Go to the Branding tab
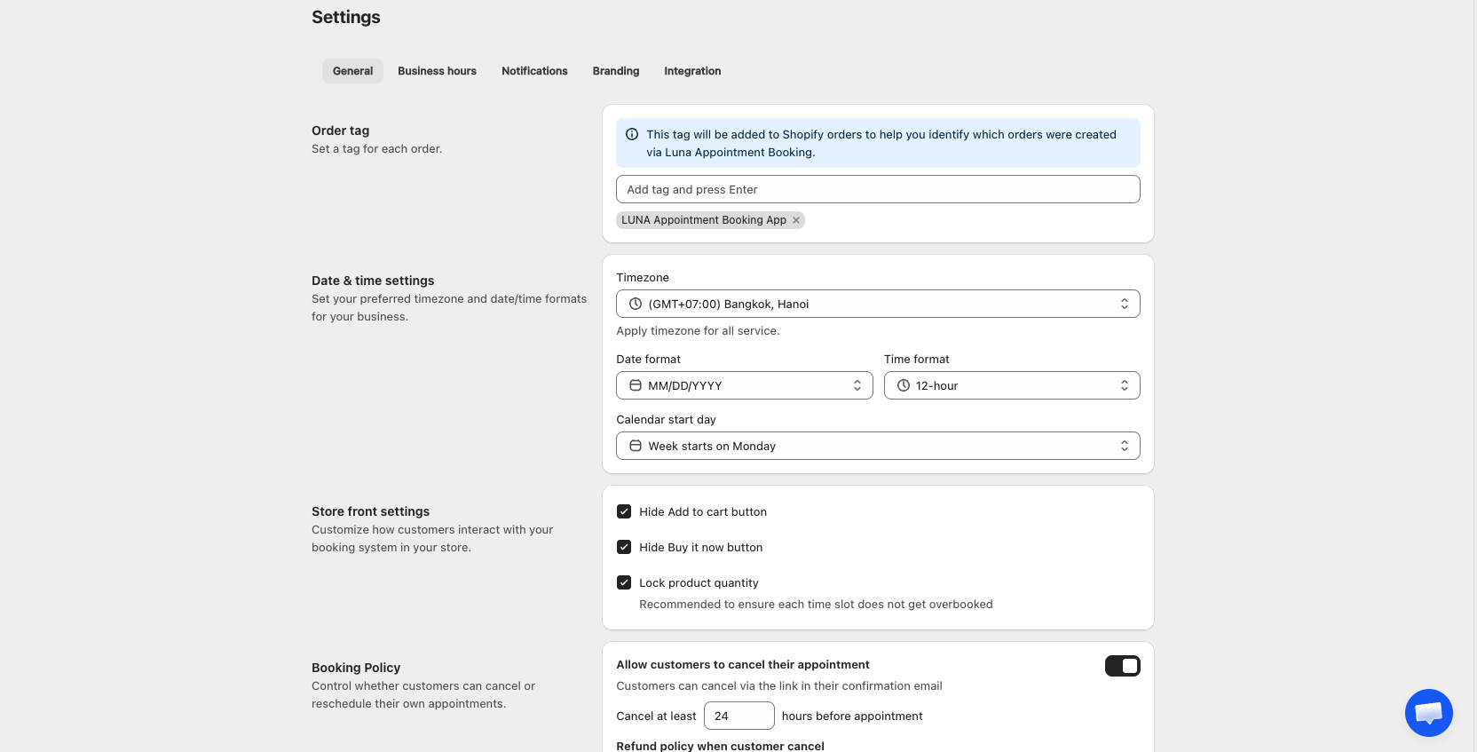 click(616, 71)
